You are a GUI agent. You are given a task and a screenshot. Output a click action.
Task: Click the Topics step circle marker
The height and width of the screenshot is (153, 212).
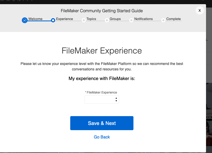[84, 20]
